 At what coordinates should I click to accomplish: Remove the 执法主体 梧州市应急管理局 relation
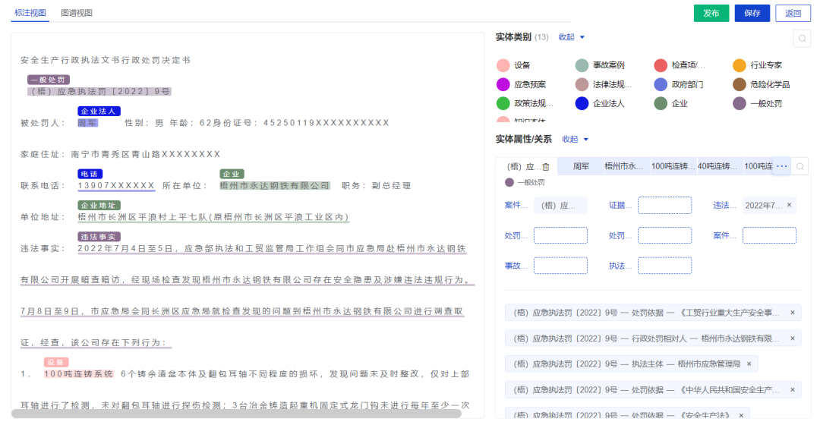coord(748,364)
